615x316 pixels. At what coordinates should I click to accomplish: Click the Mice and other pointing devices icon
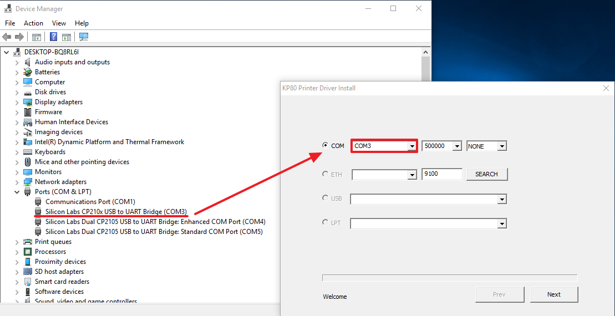(28, 161)
